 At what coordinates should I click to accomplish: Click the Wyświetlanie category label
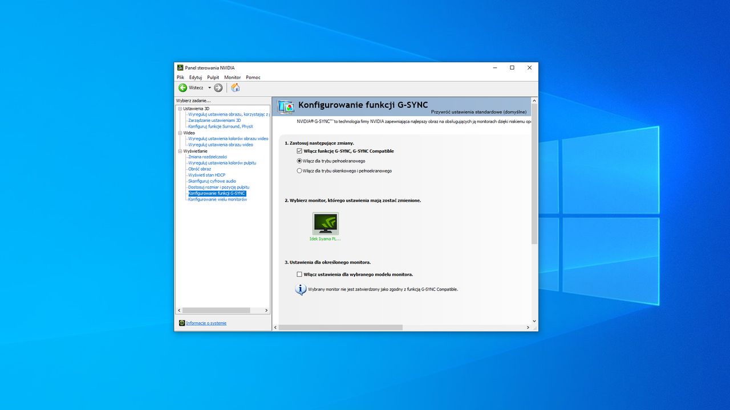pyautogui.click(x=195, y=151)
